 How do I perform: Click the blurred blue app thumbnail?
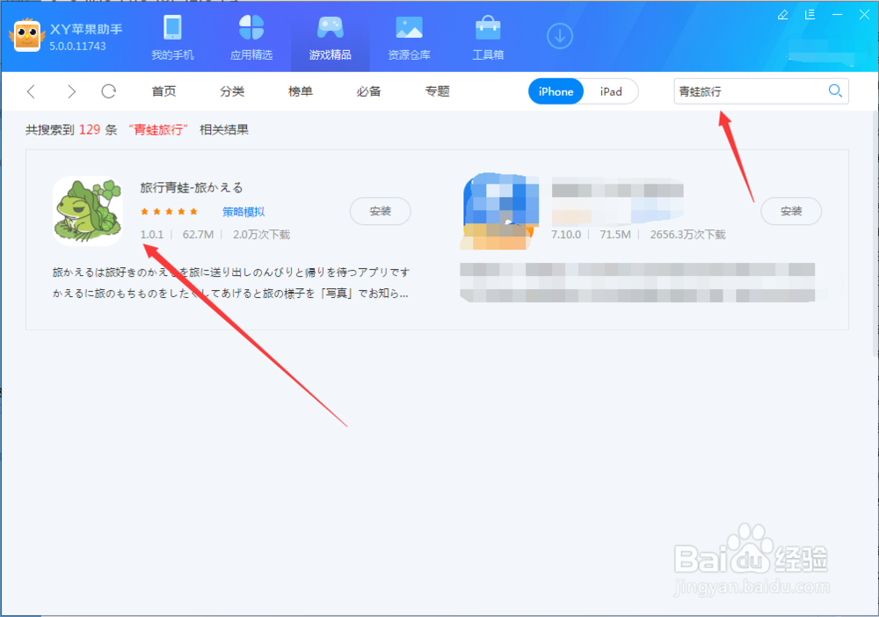(499, 211)
